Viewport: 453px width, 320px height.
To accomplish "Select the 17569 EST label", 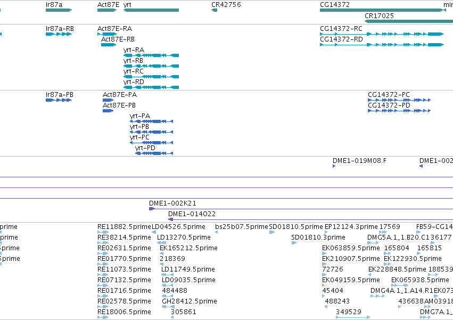I will tap(390, 227).
